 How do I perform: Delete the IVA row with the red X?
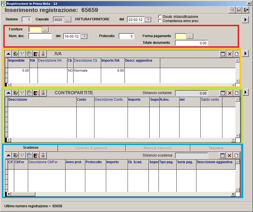tap(230, 54)
